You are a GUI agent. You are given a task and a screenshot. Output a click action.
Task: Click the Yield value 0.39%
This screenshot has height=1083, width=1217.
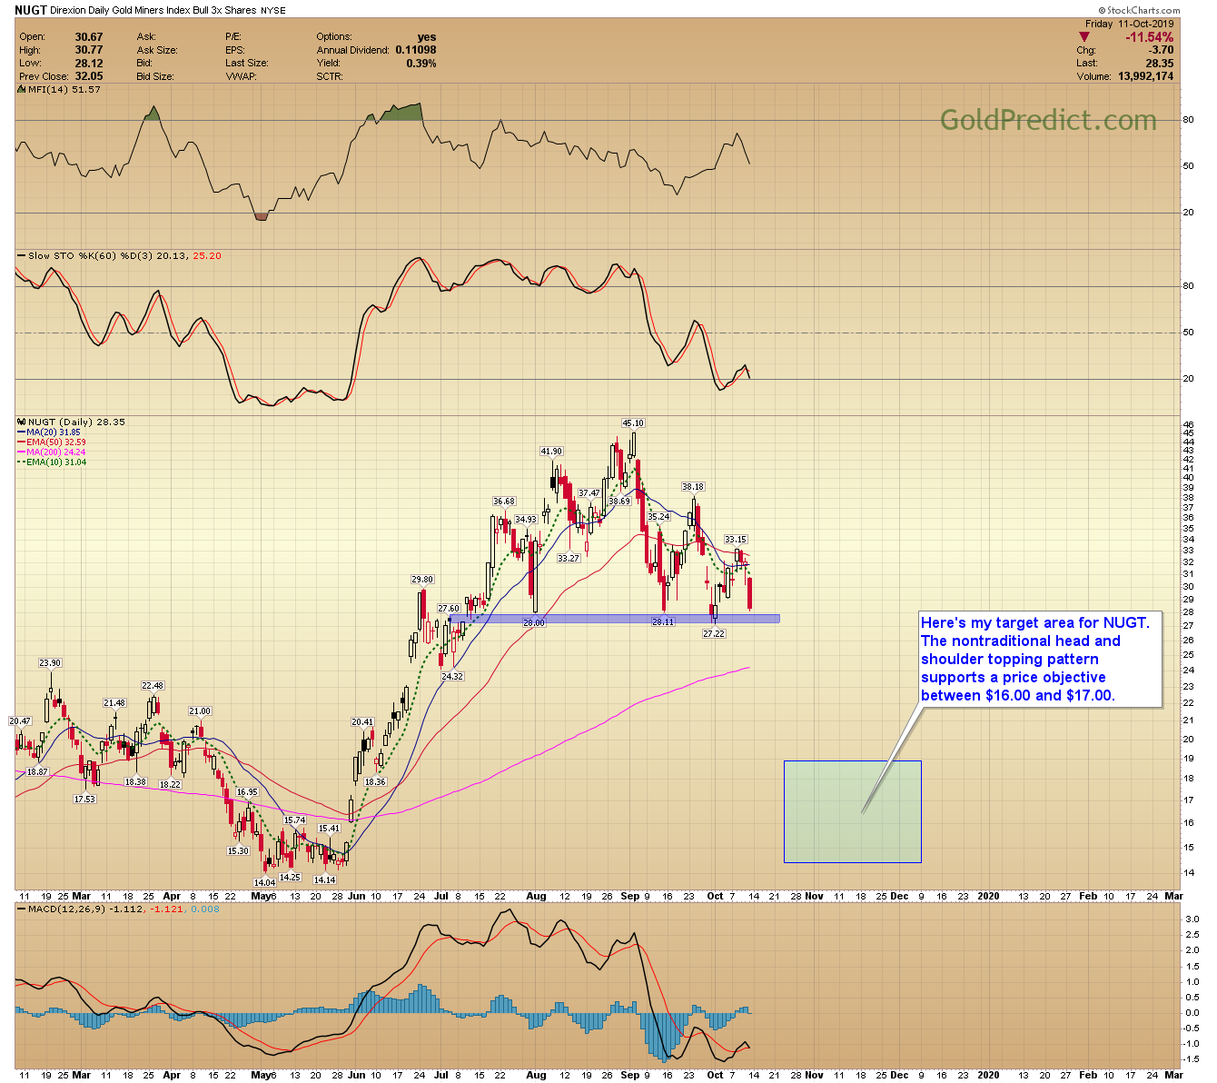(x=421, y=64)
